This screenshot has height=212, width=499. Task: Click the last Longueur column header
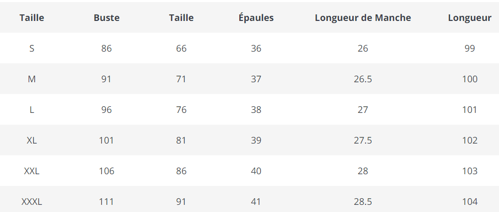469,18
